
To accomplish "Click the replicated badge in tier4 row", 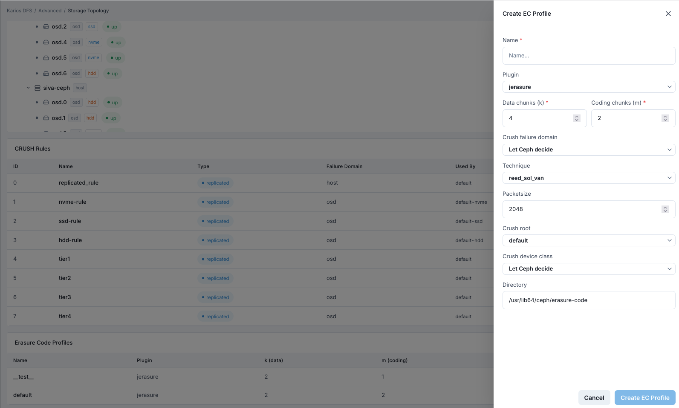I will [x=215, y=317].
